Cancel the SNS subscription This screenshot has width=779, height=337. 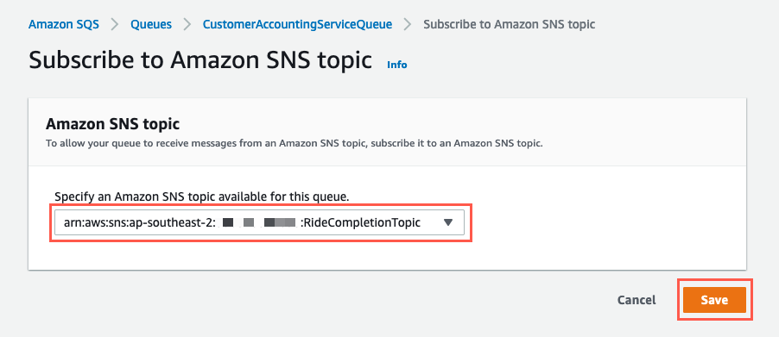pos(636,300)
